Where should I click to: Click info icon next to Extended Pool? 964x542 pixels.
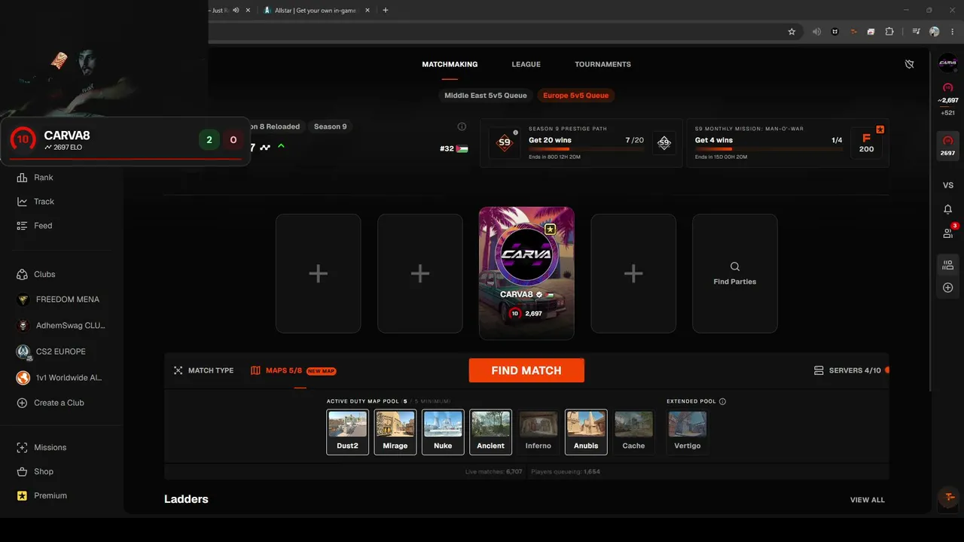(722, 401)
